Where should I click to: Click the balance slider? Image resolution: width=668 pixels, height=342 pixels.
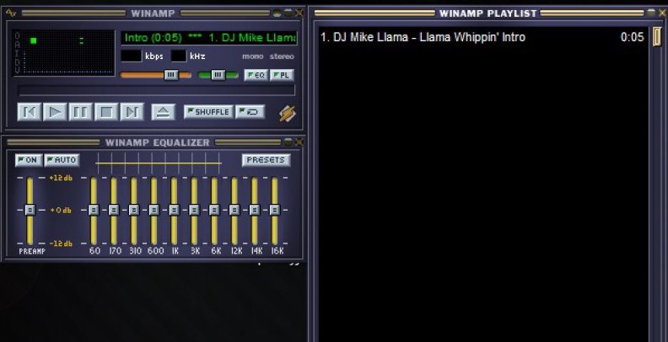pos(218,75)
